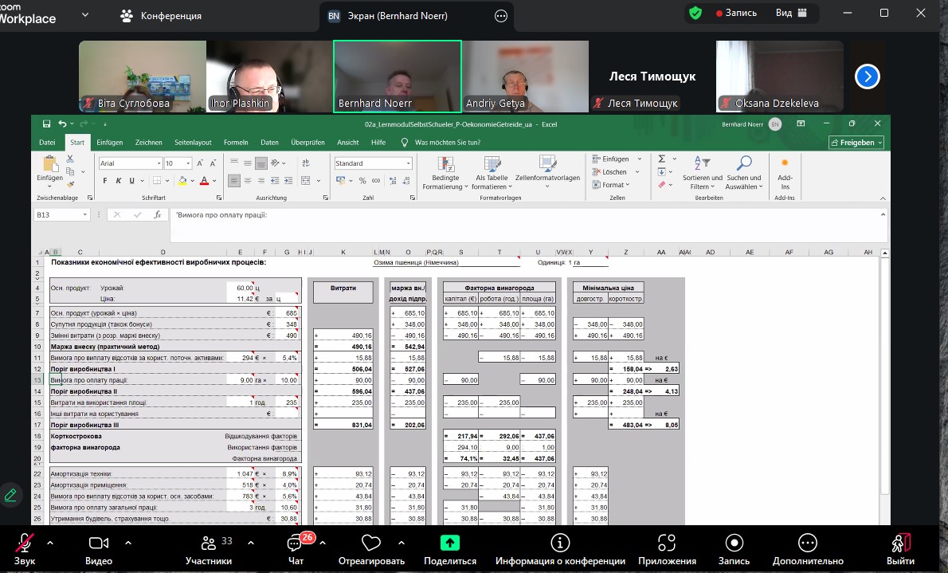This screenshot has height=573, width=948.
Task: Expand audio options arrow next to Звук
Action: coord(50,543)
